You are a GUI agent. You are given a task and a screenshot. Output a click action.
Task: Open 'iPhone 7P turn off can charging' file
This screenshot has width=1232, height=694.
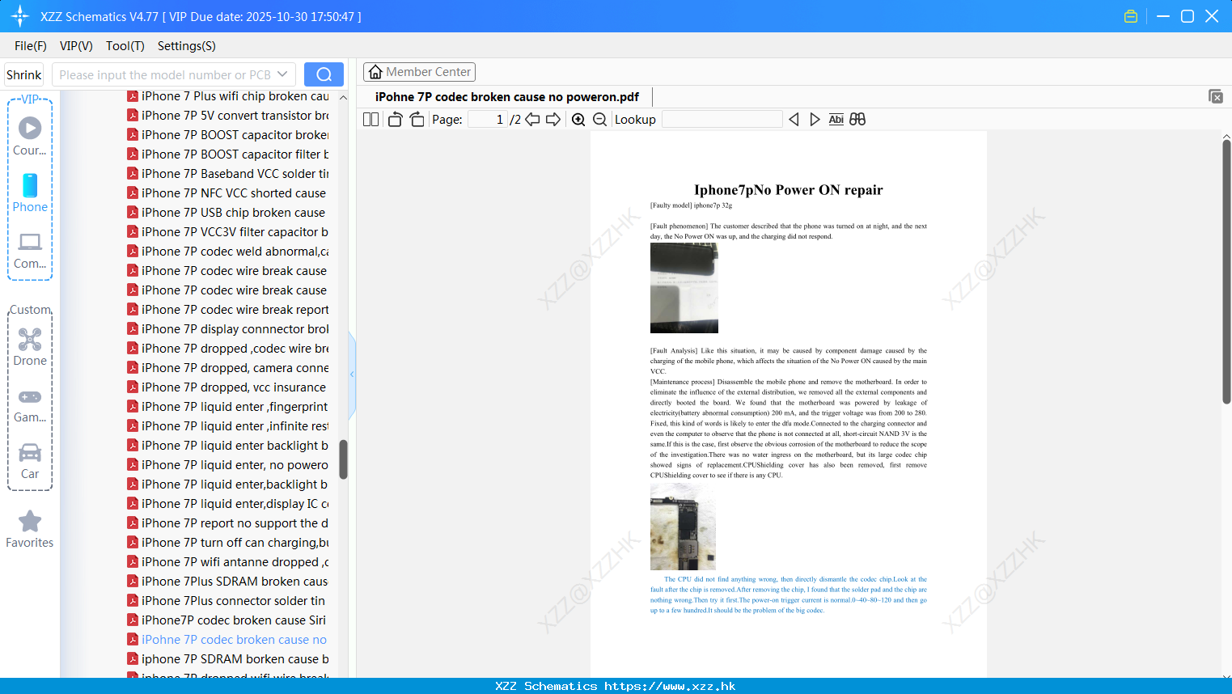(228, 543)
